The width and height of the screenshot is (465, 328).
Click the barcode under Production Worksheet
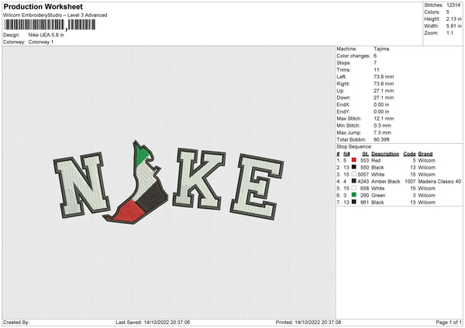tap(50, 25)
